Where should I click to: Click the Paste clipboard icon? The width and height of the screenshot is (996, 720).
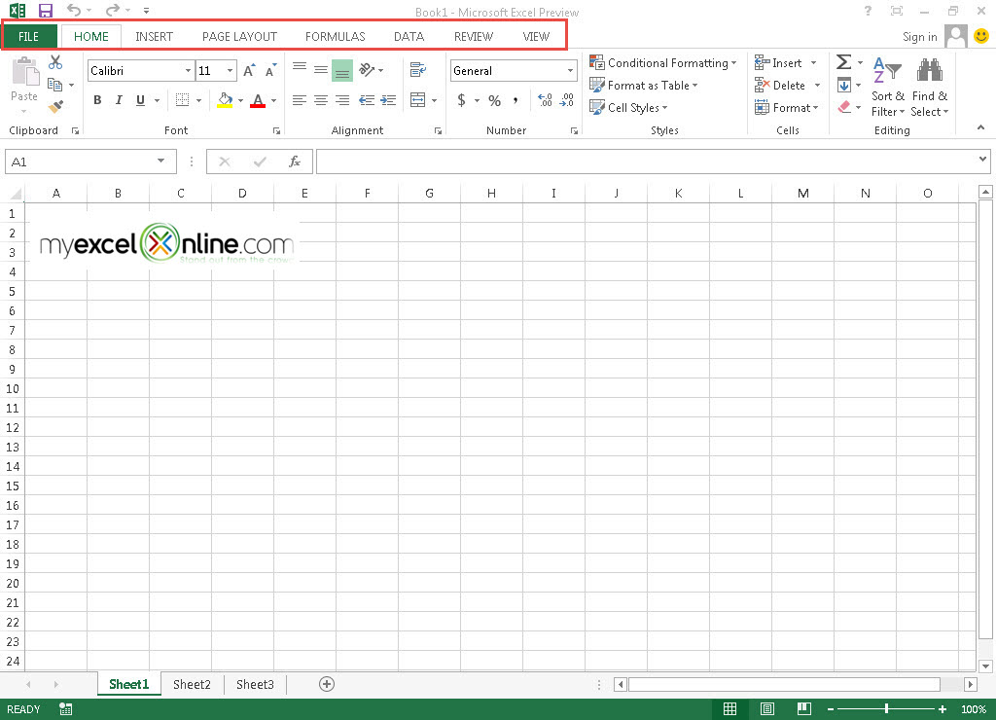pyautogui.click(x=25, y=71)
